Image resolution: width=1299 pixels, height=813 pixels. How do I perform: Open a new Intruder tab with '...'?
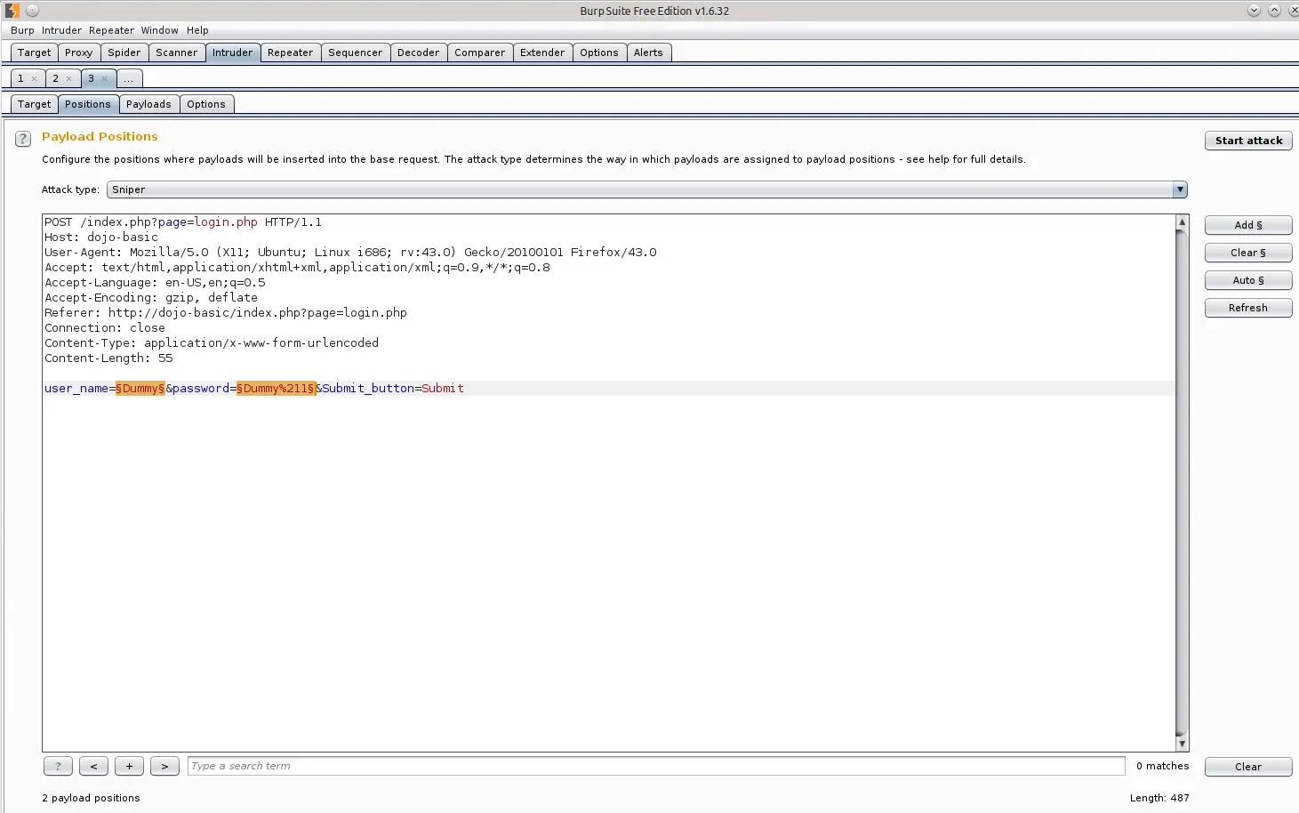tap(129, 79)
